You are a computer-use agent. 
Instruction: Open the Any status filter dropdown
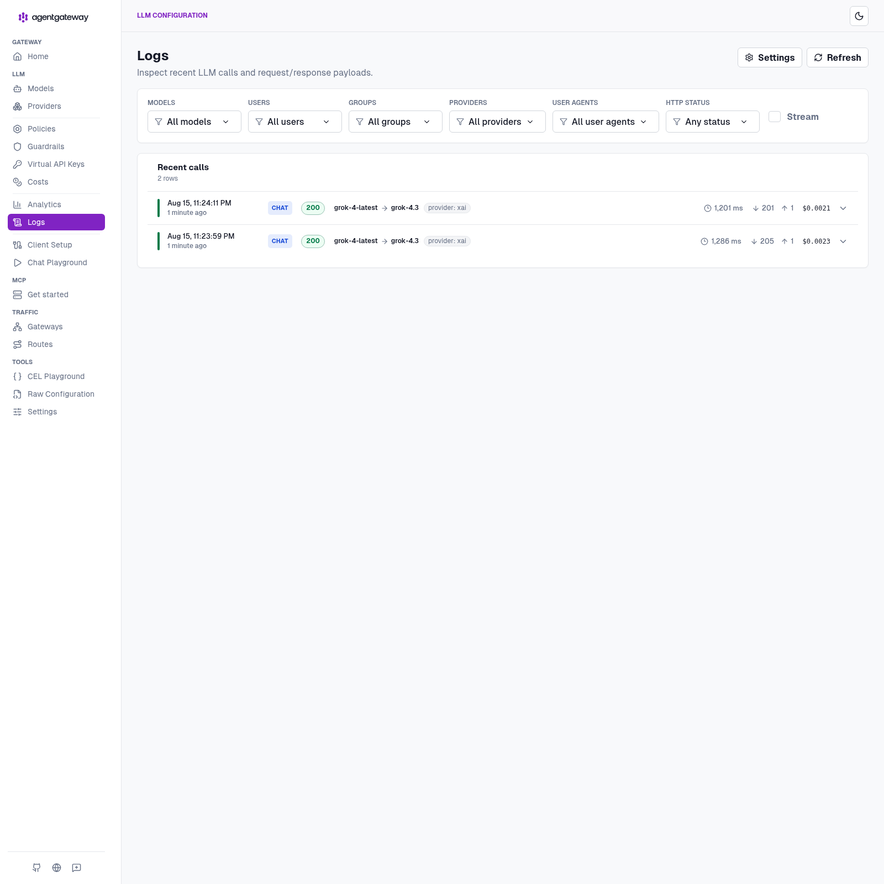pyautogui.click(x=713, y=122)
